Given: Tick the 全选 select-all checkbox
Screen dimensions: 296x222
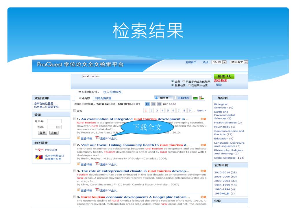Looking at the screenshot, I should pyautogui.click(x=74, y=111).
